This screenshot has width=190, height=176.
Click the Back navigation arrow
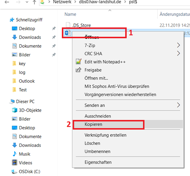coord(7,2)
